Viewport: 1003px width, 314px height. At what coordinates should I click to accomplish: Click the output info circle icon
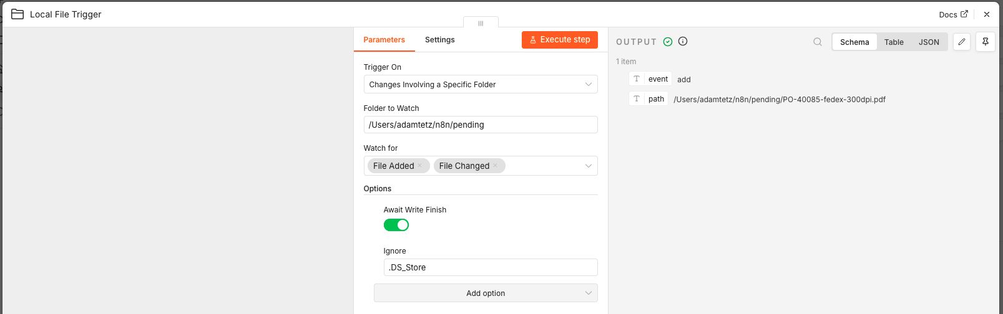(683, 42)
